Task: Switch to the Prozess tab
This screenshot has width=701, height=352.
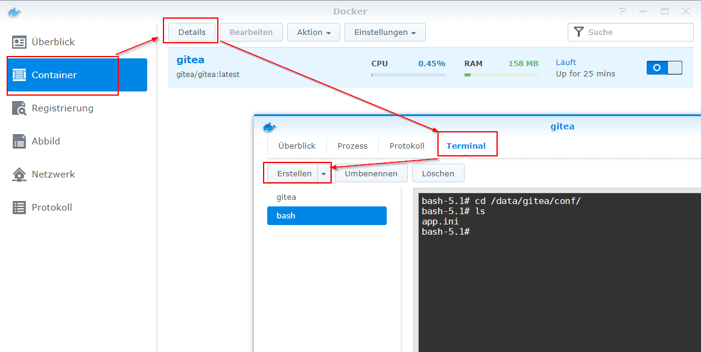Action: coord(352,146)
